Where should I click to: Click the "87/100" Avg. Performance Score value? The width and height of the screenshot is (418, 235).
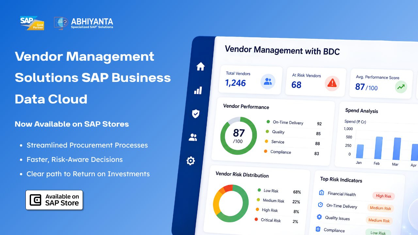pyautogui.click(x=366, y=87)
